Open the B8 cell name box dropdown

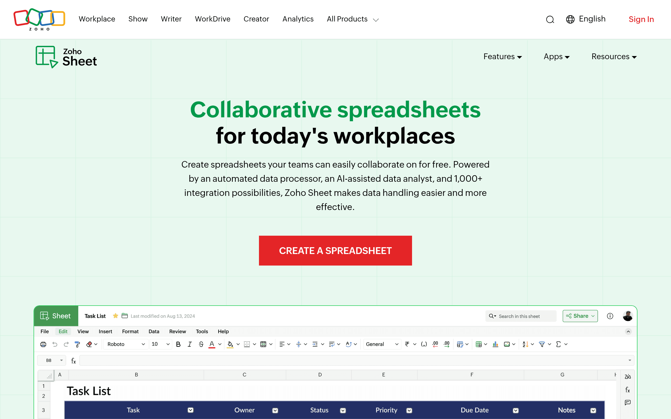pyautogui.click(x=61, y=360)
